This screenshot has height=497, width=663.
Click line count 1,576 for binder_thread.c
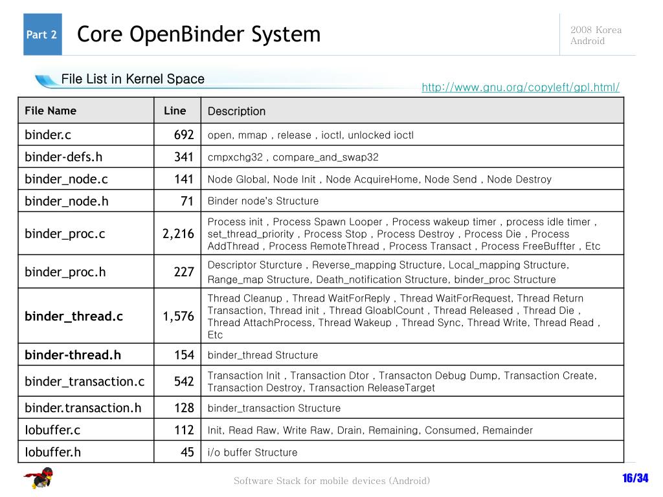coord(177,316)
